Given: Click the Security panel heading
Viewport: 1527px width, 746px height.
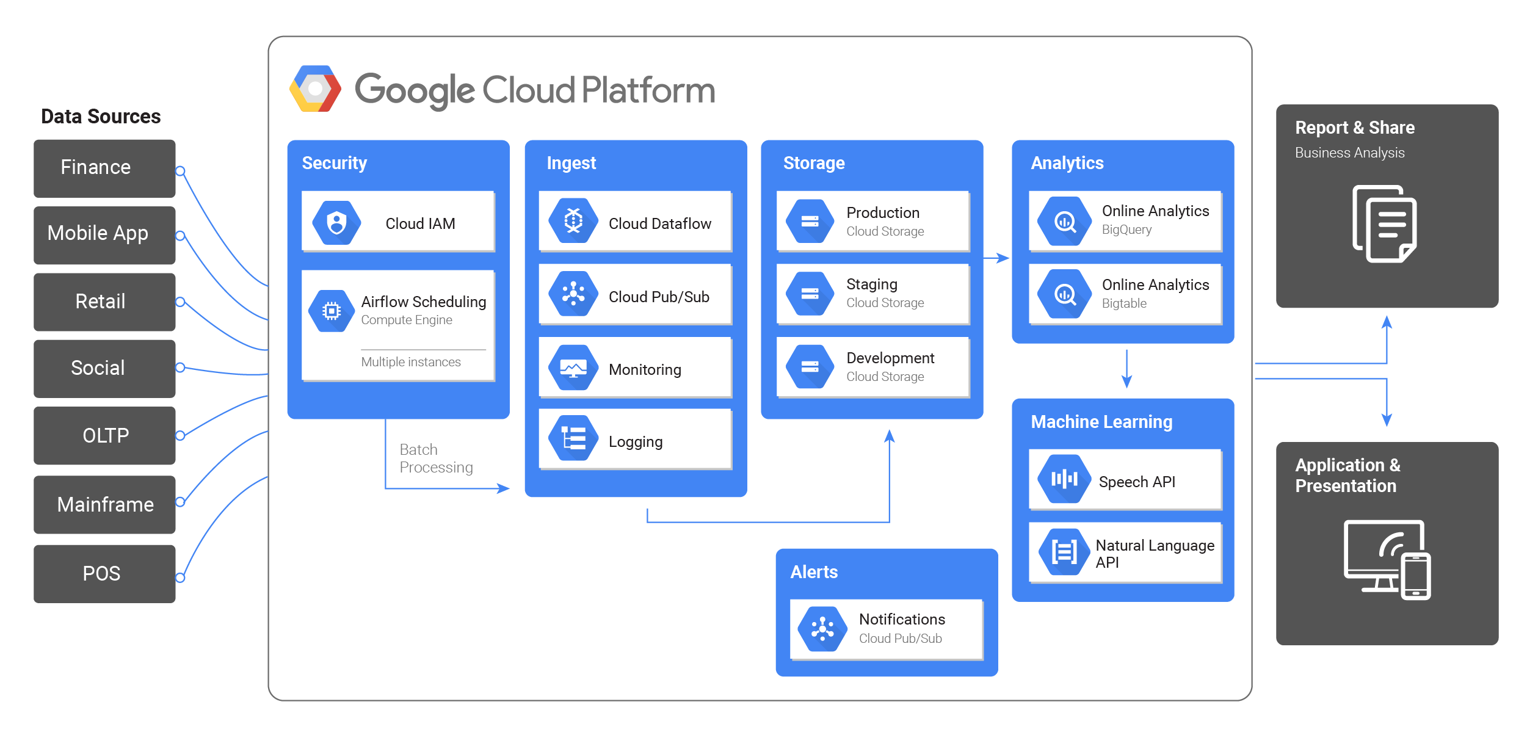Looking at the screenshot, I should click(x=335, y=163).
